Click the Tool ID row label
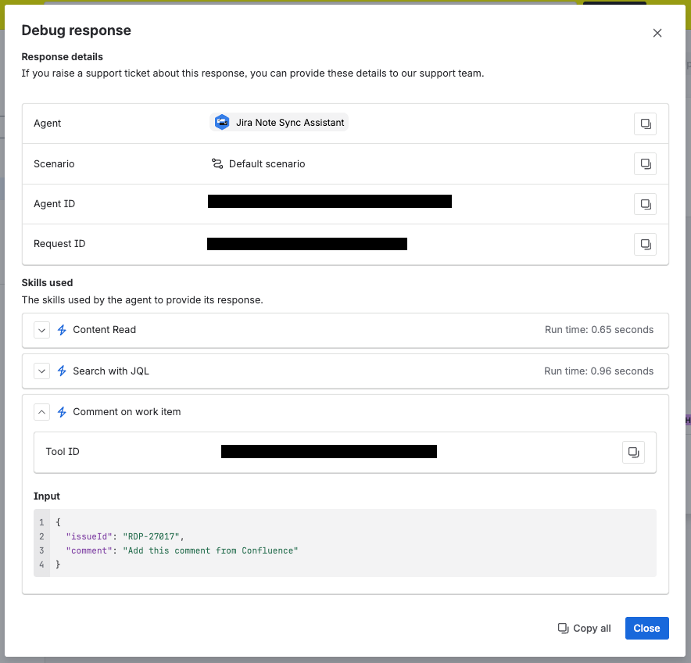Viewport: 691px width, 663px height. pos(63,451)
